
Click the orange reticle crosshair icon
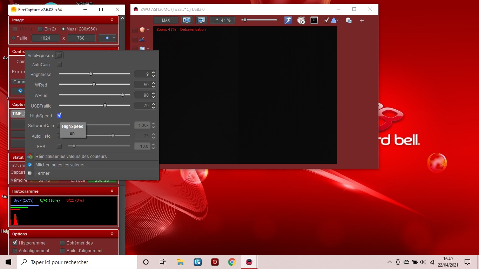tap(142, 30)
